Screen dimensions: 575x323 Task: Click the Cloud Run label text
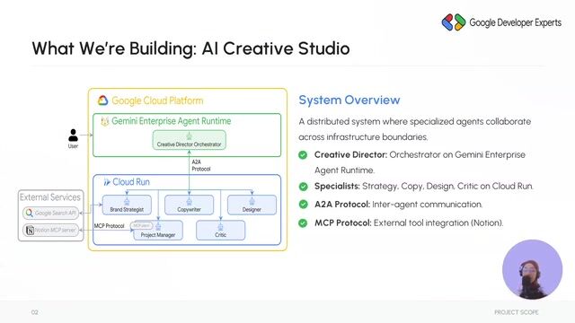tap(131, 182)
